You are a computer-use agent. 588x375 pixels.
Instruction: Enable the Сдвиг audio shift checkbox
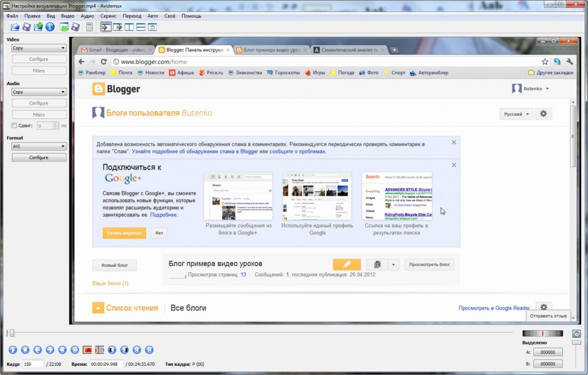click(14, 125)
